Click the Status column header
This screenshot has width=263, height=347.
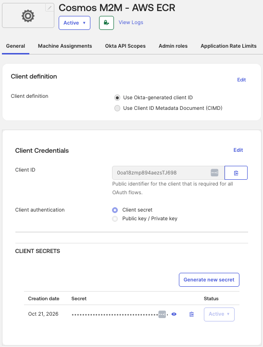211,298
